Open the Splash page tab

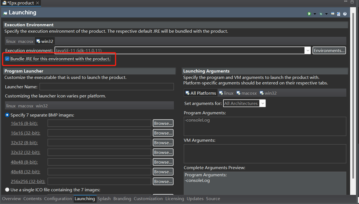104,199
